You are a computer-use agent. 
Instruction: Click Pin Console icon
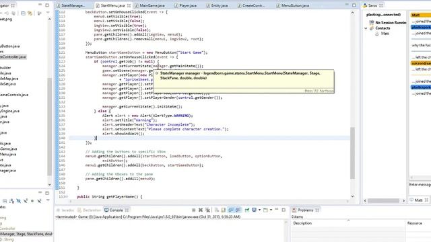pyautogui.click(x=247, y=210)
